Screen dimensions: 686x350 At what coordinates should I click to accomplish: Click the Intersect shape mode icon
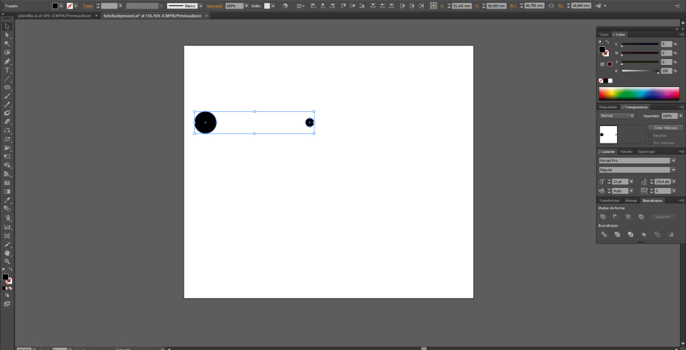[x=628, y=217]
